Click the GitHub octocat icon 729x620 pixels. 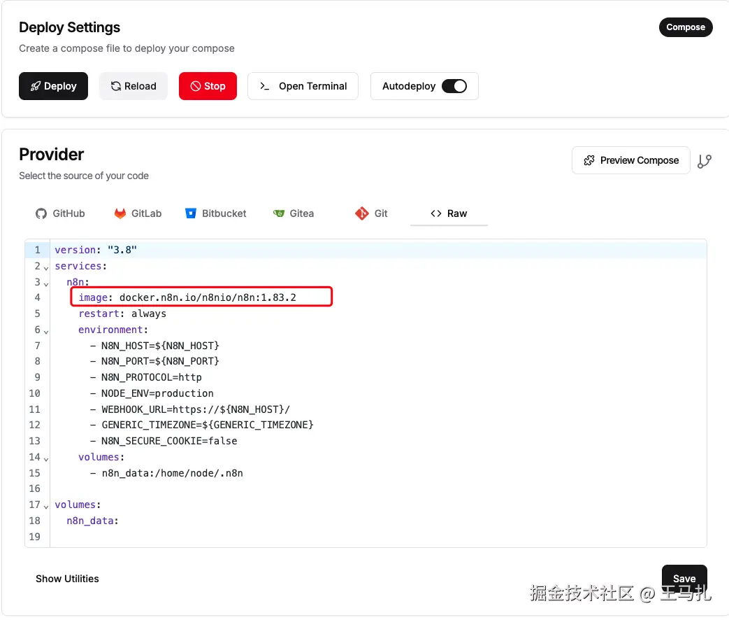[41, 213]
